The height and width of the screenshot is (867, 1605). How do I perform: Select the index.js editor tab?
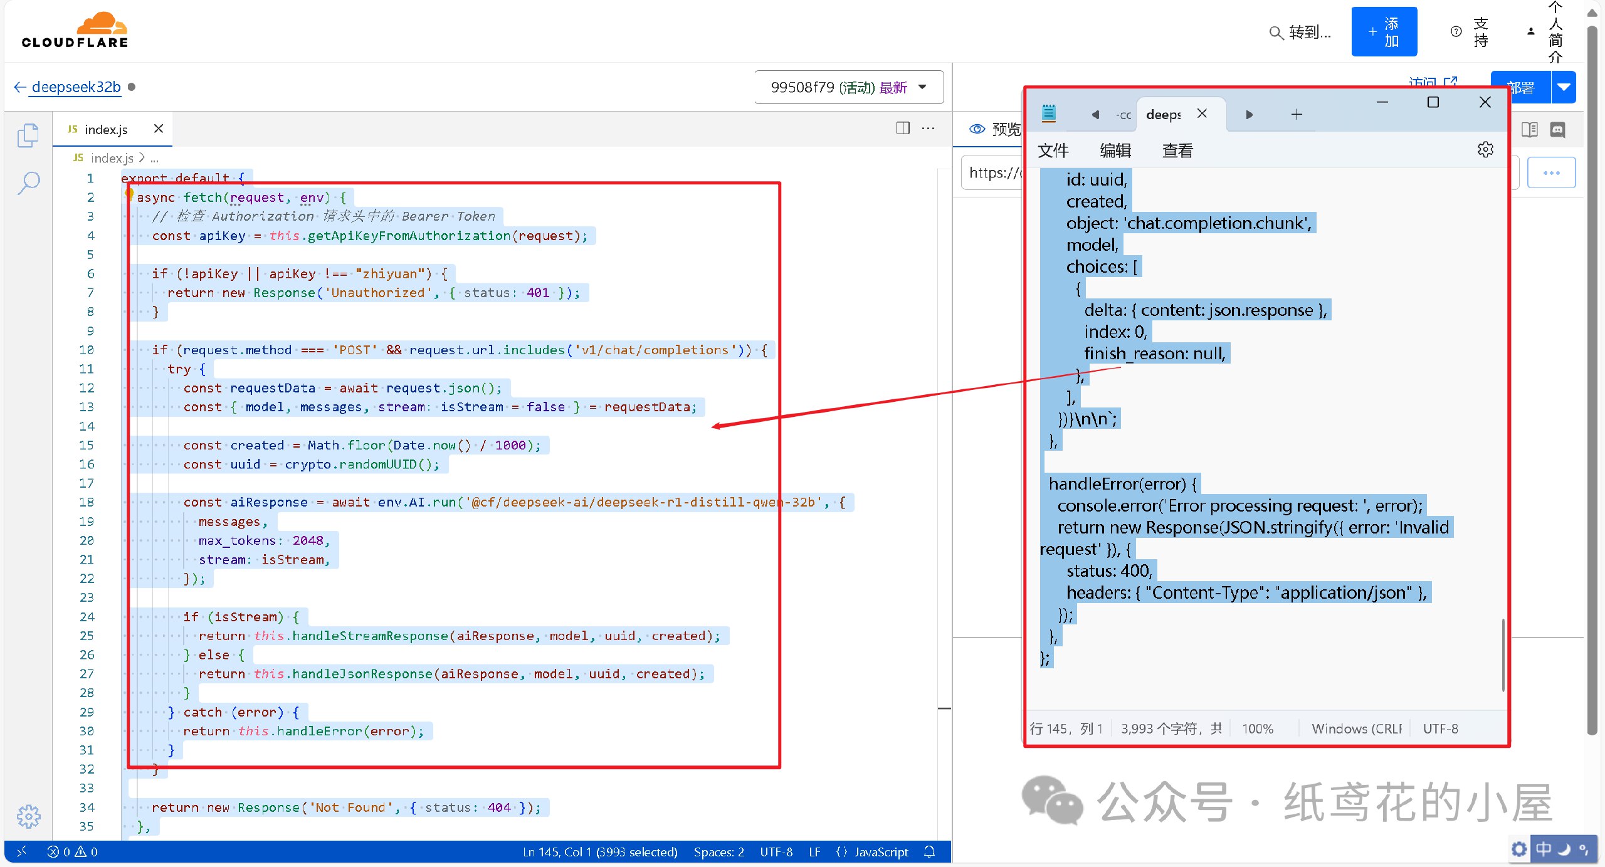(113, 129)
